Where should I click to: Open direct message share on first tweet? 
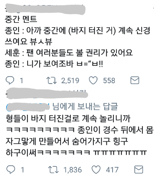pyautogui.click(x=135, y=80)
